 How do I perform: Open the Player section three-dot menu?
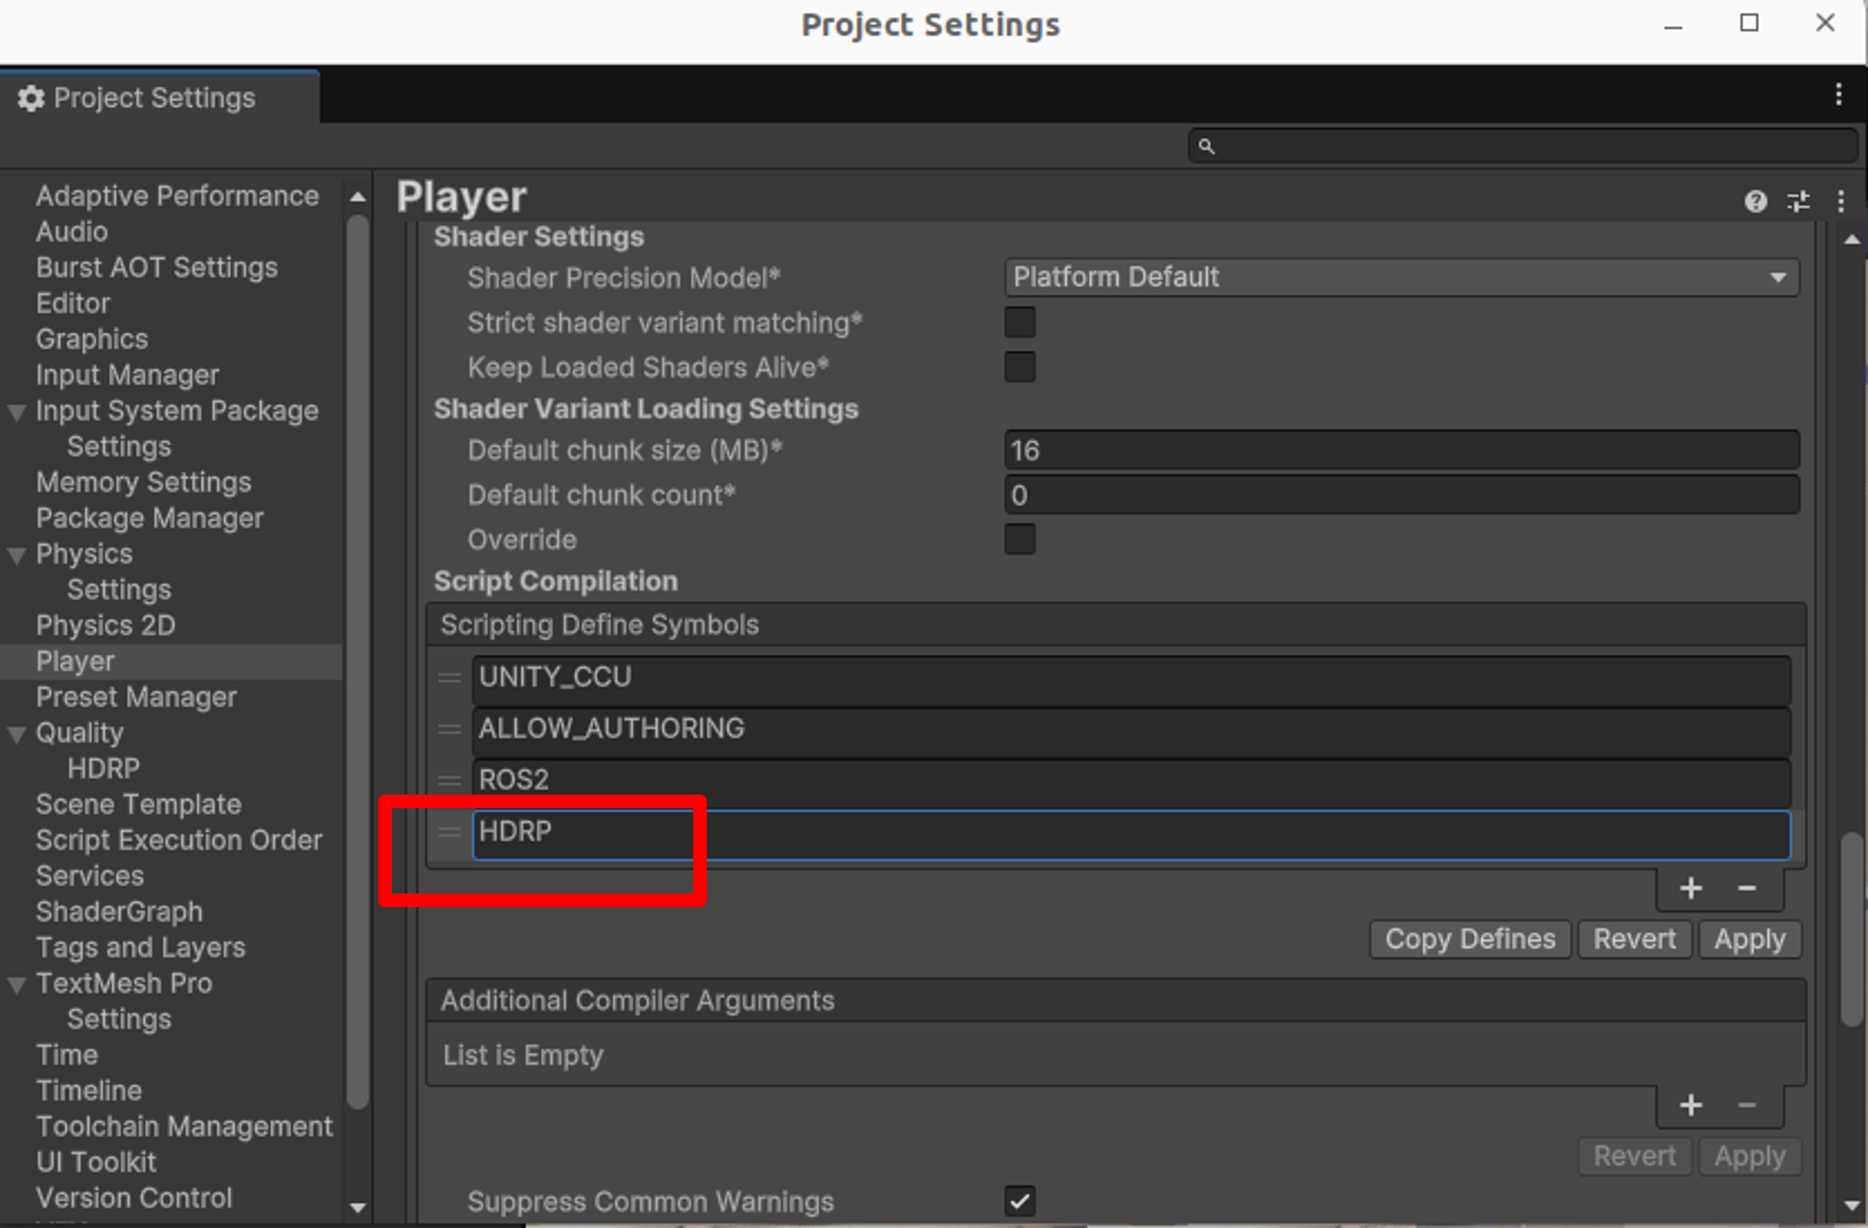coord(1841,202)
